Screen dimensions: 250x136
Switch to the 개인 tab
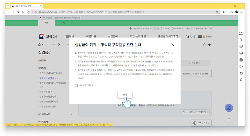[x=46, y=23]
